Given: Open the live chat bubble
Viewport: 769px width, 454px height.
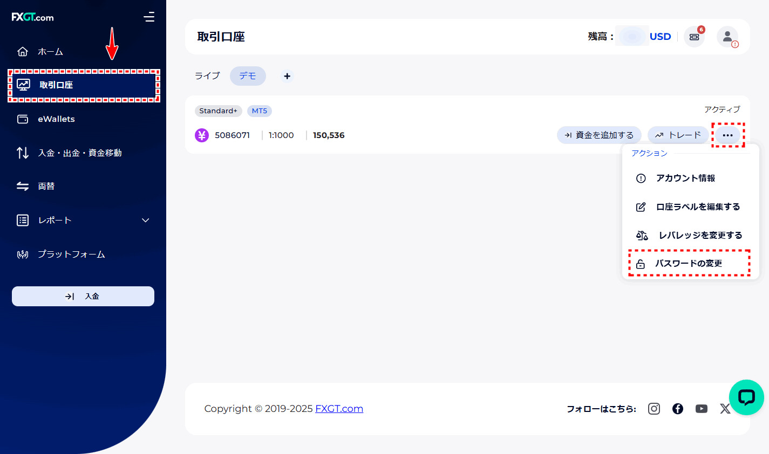Looking at the screenshot, I should click(746, 397).
